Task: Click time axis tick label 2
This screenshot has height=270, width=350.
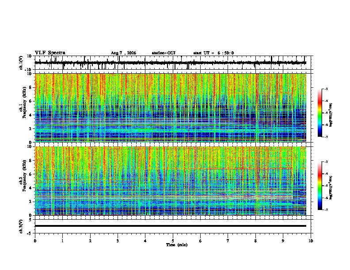Action: [90, 241]
